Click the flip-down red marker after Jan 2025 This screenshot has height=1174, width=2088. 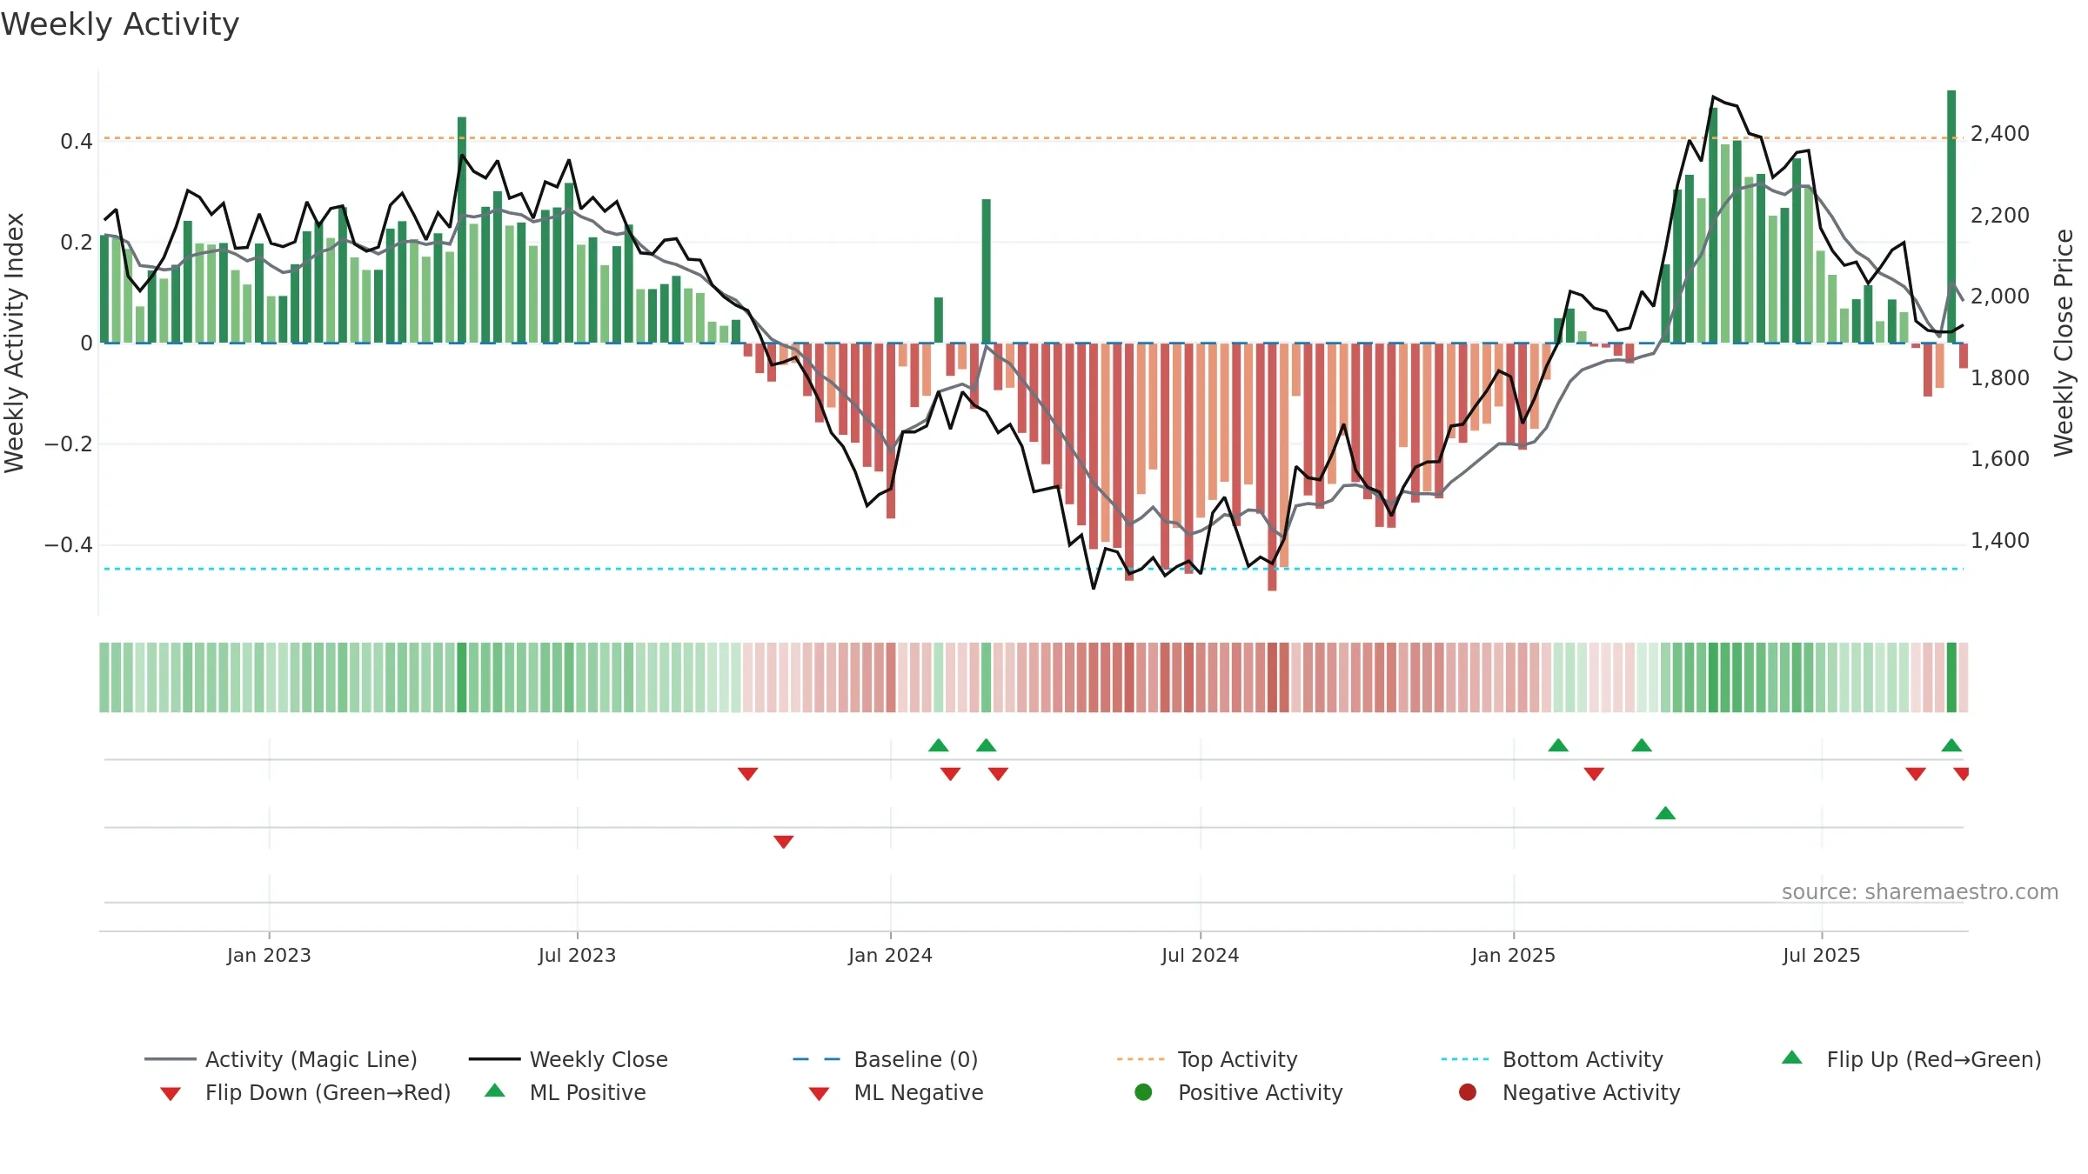[x=1594, y=774]
